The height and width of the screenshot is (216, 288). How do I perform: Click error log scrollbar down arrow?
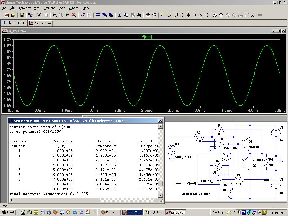pos(161,195)
